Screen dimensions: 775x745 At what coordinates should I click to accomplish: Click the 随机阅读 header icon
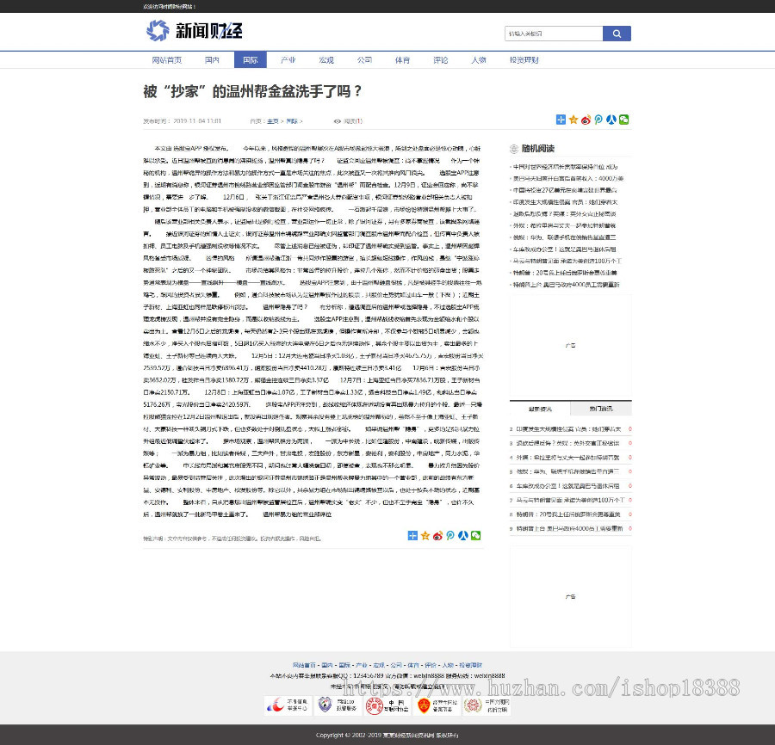coord(514,149)
